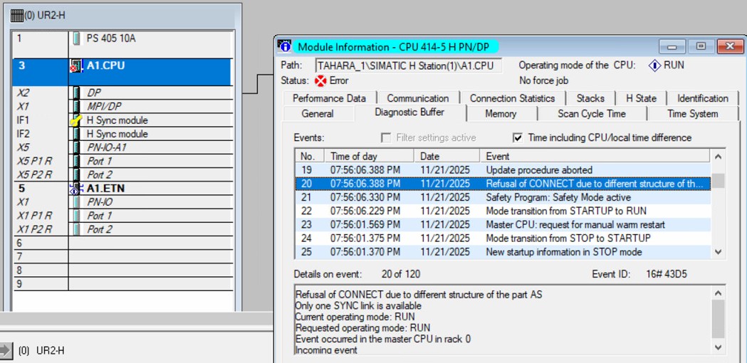Click the A1.CPU module icon with error marker
747x363 pixels.
pyautogui.click(x=77, y=65)
